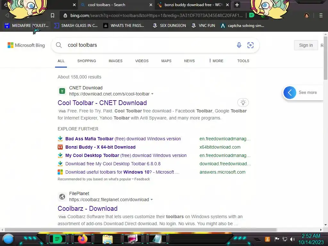This screenshot has height=246, width=328.
Task: Open Bonzi Buddy - X 64-bit Download link
Action: [100, 147]
